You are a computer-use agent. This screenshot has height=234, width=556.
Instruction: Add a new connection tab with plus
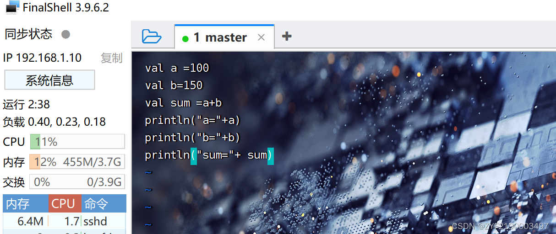287,36
